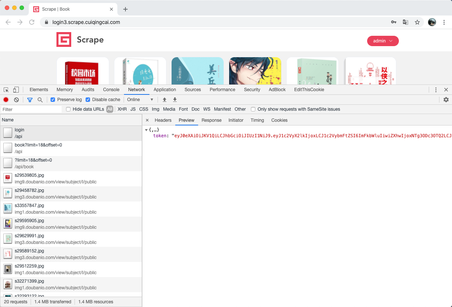This screenshot has height=307, width=452.
Task: Reload the current page
Action: point(32,22)
